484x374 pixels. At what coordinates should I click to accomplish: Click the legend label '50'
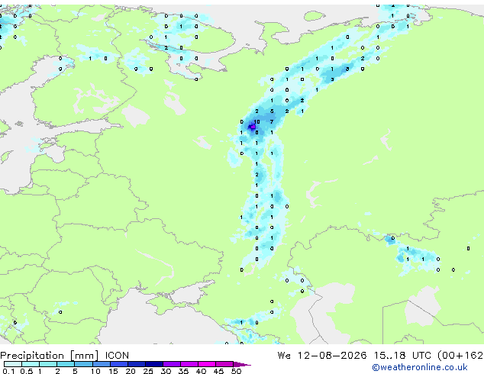[236, 371]
